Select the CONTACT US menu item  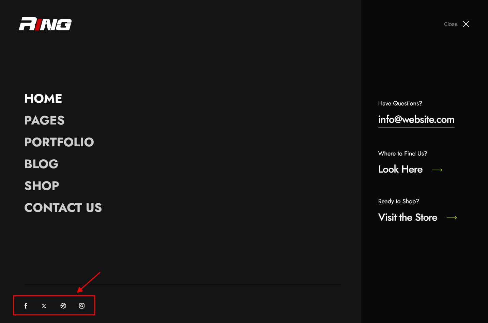pyautogui.click(x=63, y=208)
